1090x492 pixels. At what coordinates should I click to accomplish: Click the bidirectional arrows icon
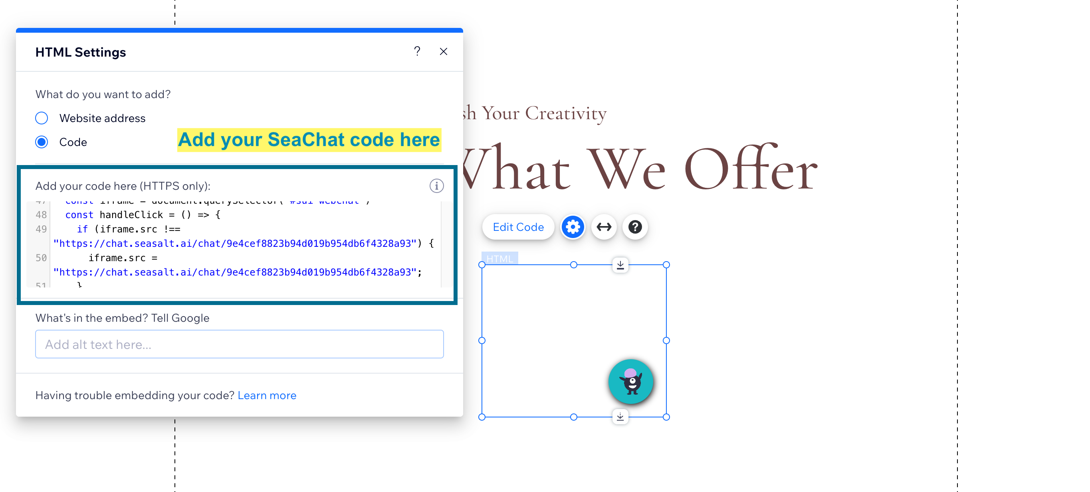(604, 227)
